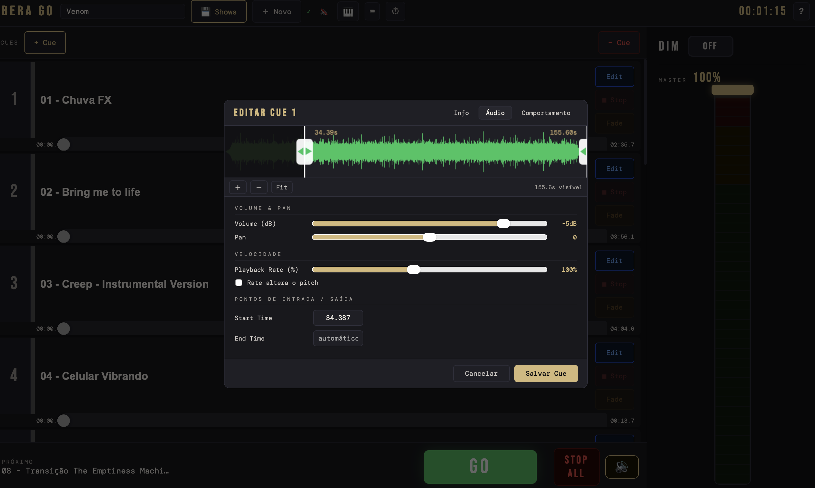
Task: Stop cue 01 Chuva FX
Action: tap(614, 100)
